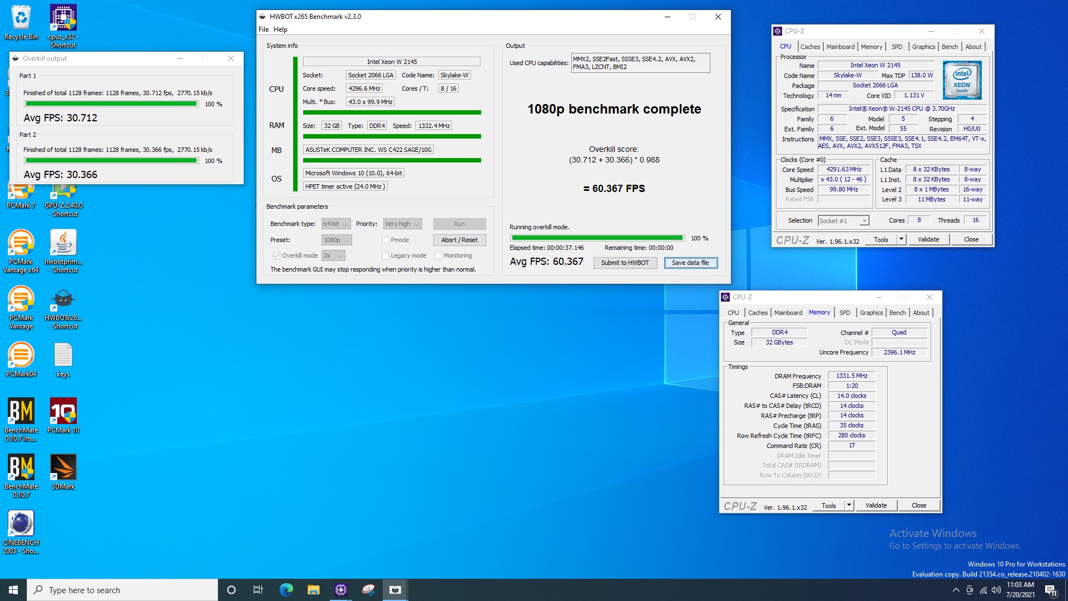Open File Explorer from the taskbar

[313, 590]
